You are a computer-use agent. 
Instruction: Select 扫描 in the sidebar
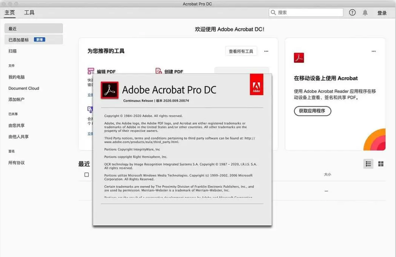[x=13, y=51]
